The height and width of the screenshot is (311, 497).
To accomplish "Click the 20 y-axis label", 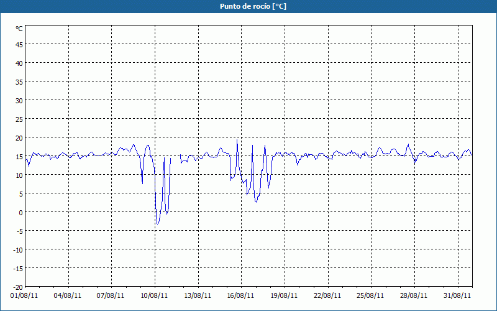I will pyautogui.click(x=19, y=138).
